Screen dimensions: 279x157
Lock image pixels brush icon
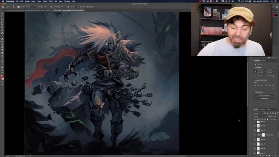[260, 119]
